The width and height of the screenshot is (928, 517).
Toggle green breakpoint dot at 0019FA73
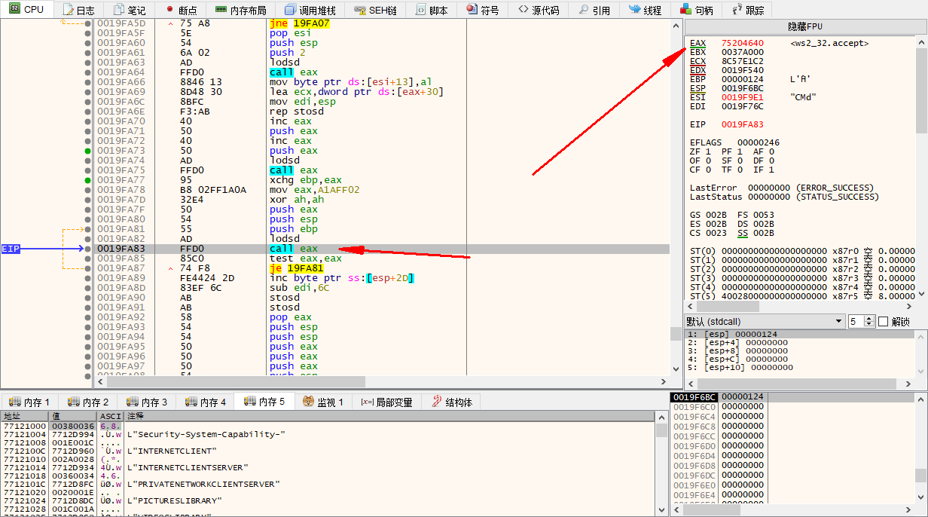(88, 151)
